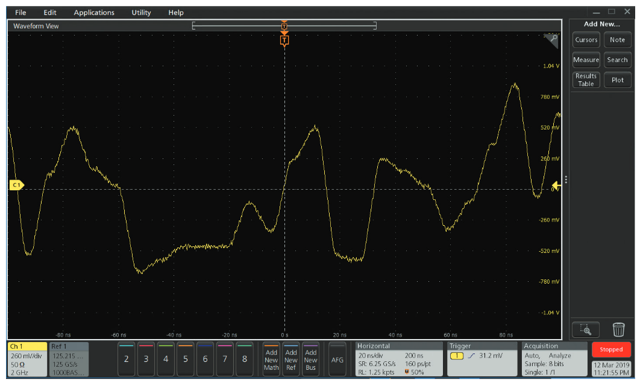Open the AFG generator button
Screen dimensions: 640x383
337,359
